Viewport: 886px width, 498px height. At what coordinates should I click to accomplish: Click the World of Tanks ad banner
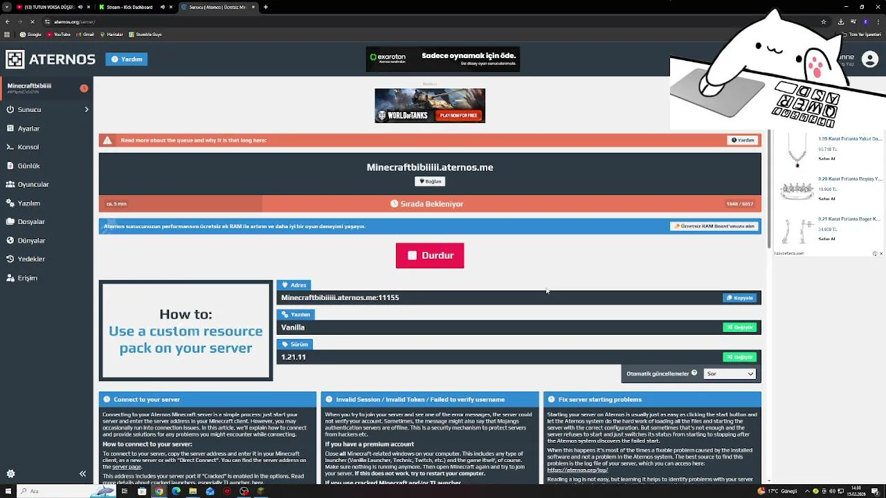(430, 106)
